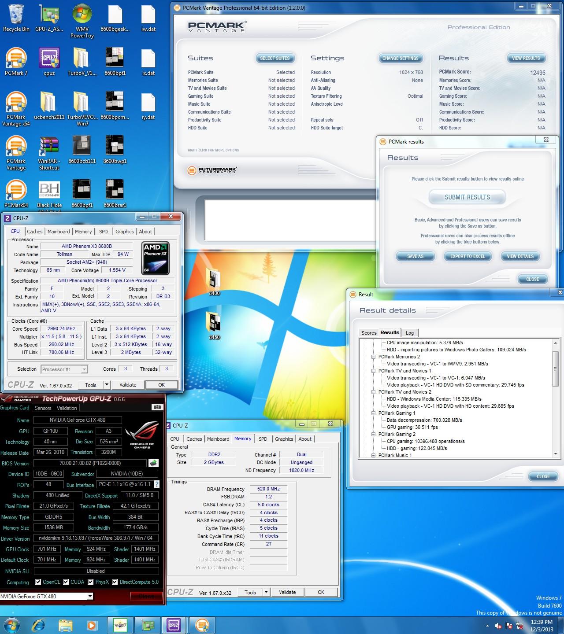The height and width of the screenshot is (634, 564).
Task: Open the TurboV_V1 folder icon
Action: (x=82, y=62)
